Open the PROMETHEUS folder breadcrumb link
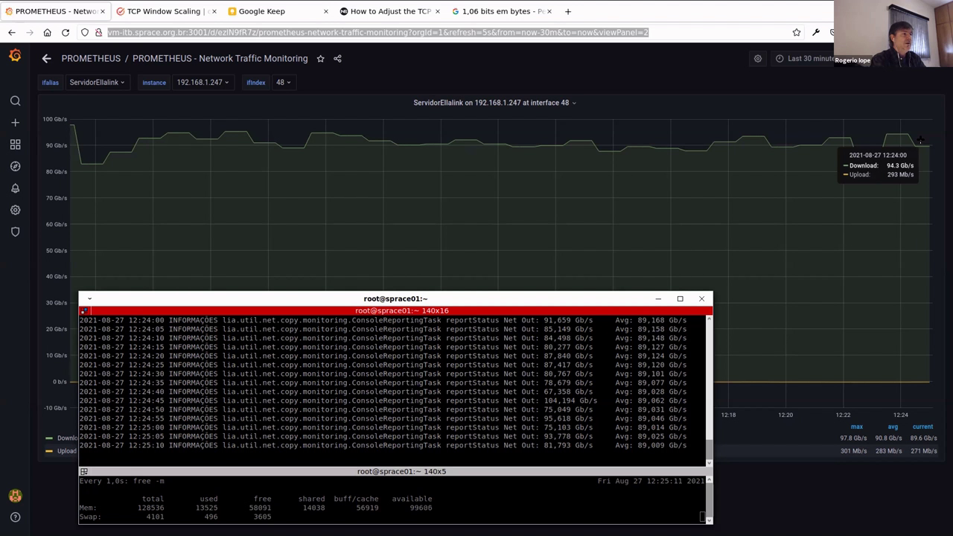This screenshot has width=953, height=536. coord(91,58)
